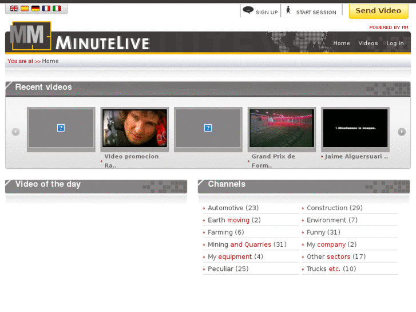Open the first missing-image video thumbnail
This screenshot has width=416, height=312.
pyautogui.click(x=61, y=129)
